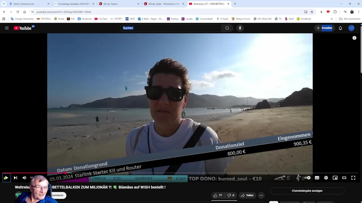The image size is (362, 203).
Task: Click the video progress bar scrubber
Action: click(x=65, y=173)
